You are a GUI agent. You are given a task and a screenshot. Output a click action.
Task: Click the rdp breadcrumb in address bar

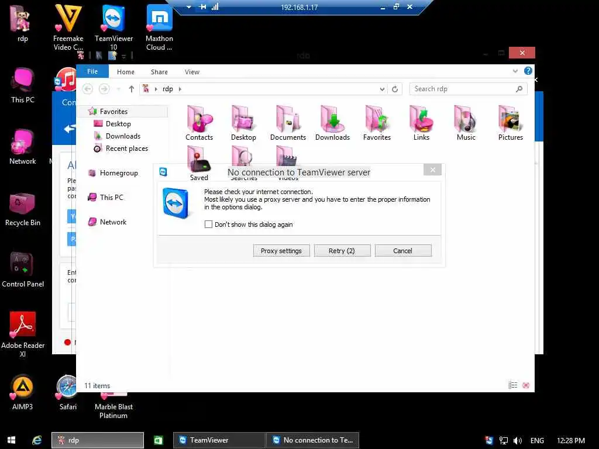click(168, 89)
